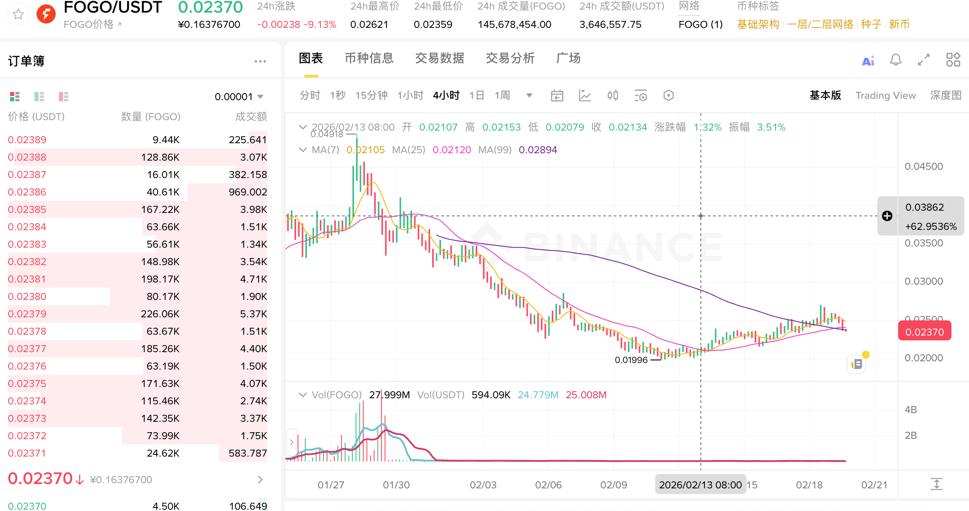Open the calendar go-to-date icon
Image resolution: width=969 pixels, height=511 pixels.
click(557, 95)
